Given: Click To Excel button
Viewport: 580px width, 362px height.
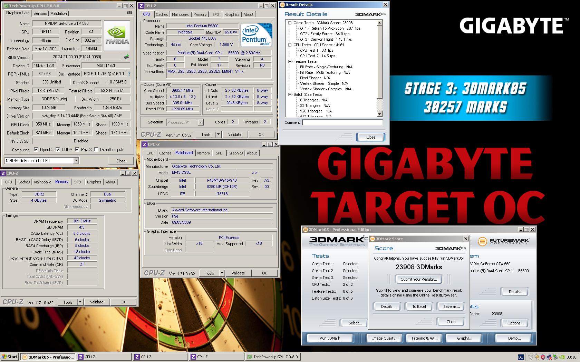Looking at the screenshot, I should (x=419, y=306).
